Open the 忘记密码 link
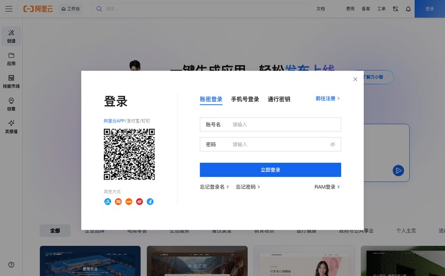The image size is (445, 276). tap(248, 187)
